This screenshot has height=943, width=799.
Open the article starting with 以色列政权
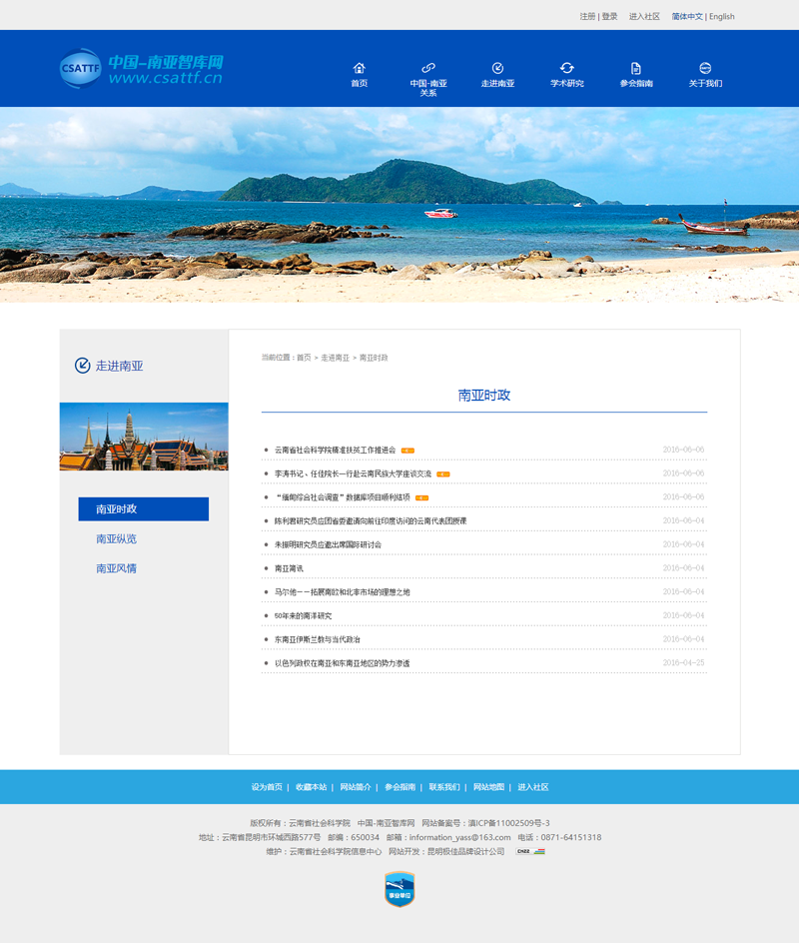343,663
